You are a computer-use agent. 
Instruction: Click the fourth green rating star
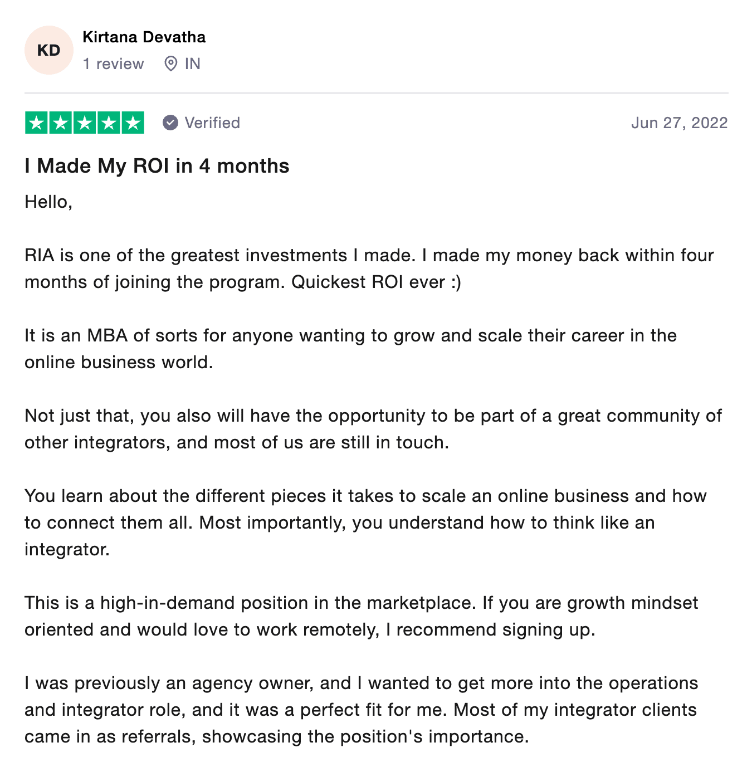click(109, 123)
